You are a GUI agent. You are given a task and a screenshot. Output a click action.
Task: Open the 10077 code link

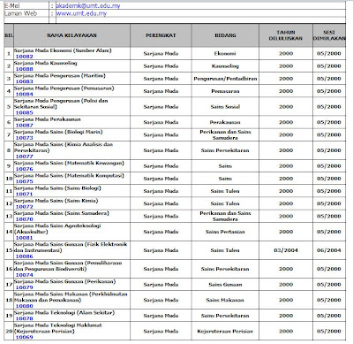click(x=25, y=157)
